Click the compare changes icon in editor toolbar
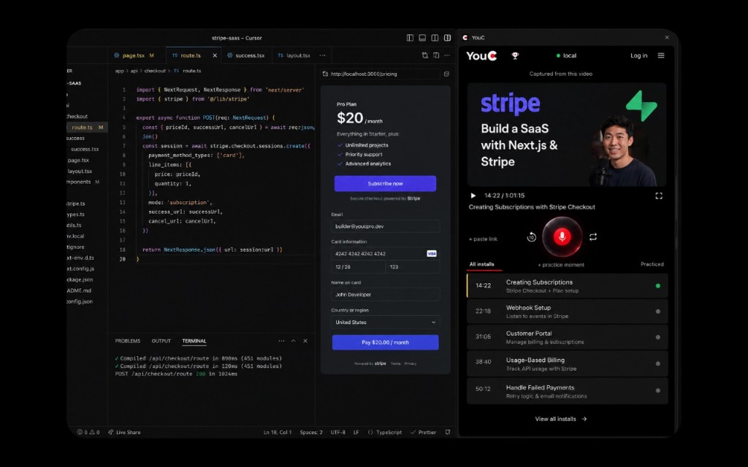The image size is (748, 467). (424, 55)
